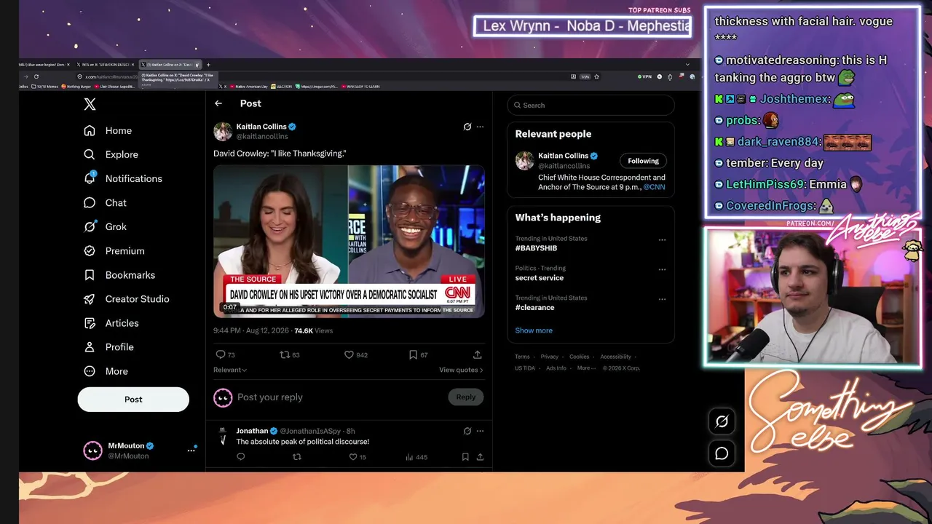Open Grok from the sidebar
932x524 pixels.
105,226
